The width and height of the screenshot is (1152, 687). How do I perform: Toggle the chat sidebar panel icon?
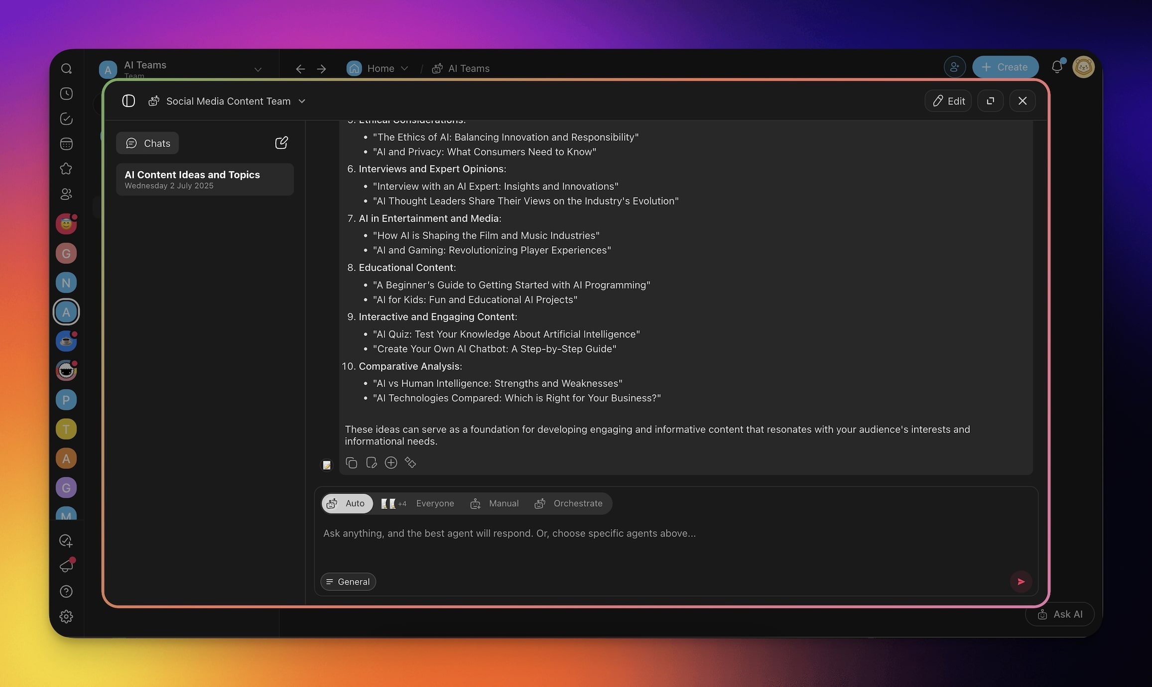[128, 101]
